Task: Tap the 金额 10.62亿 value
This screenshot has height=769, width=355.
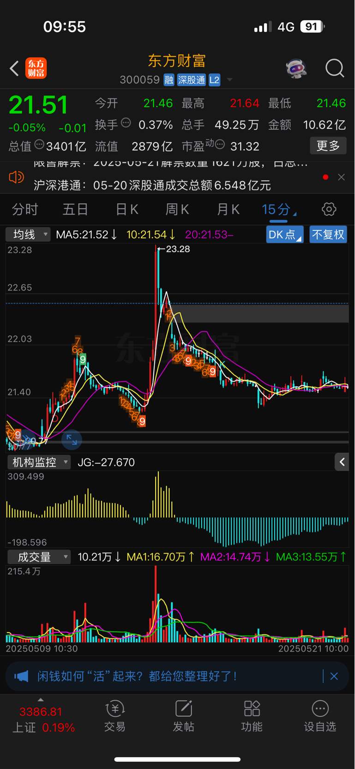Action: coord(324,125)
